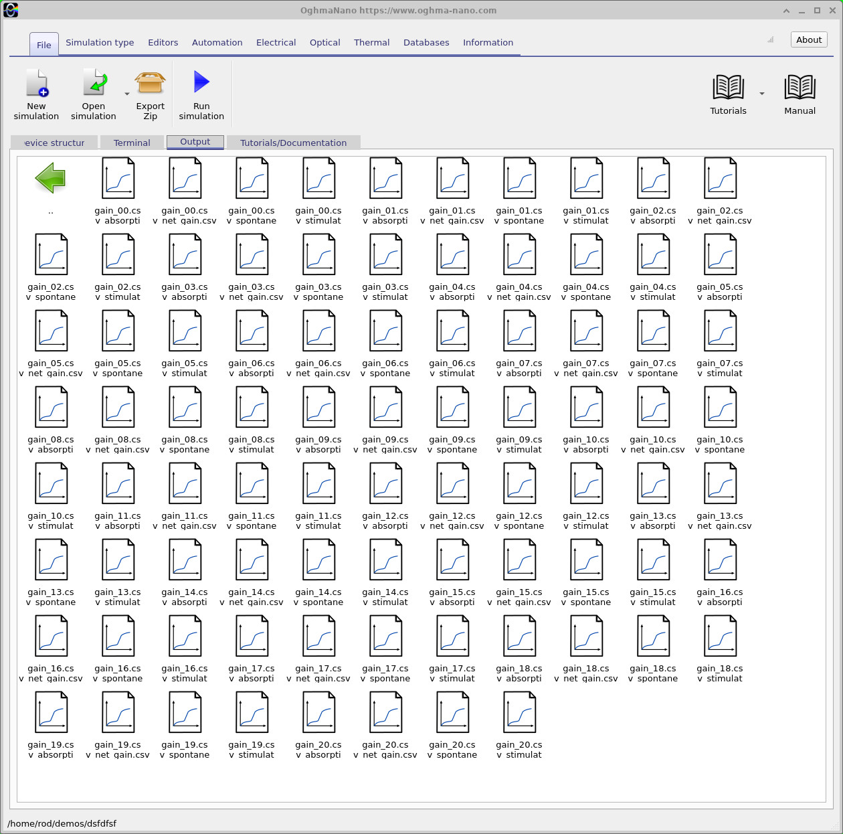Select gain_20.csv stimulated file icon
The width and height of the screenshot is (843, 834).
519,712
